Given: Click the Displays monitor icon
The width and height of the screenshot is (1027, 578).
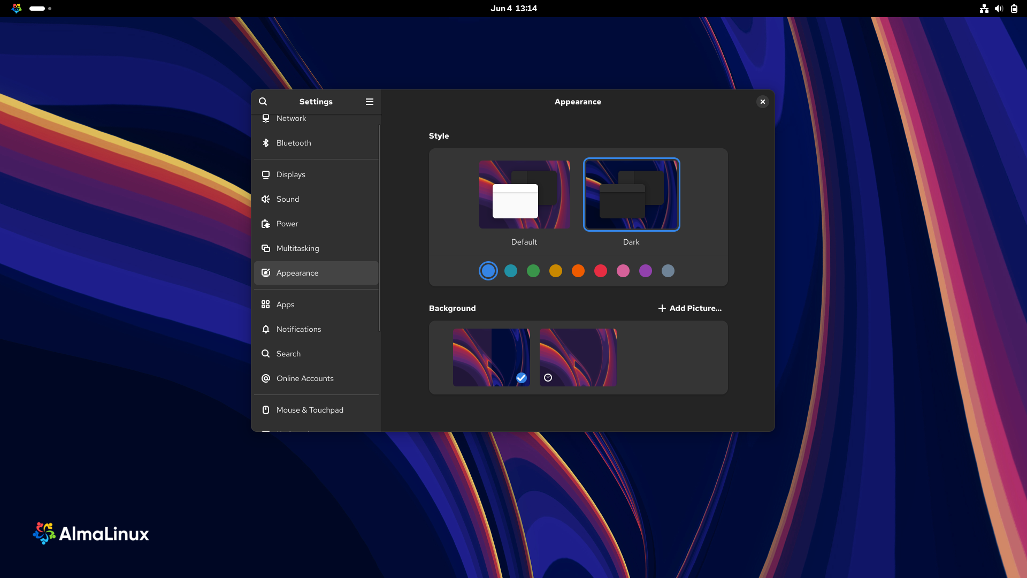Looking at the screenshot, I should [x=266, y=174].
